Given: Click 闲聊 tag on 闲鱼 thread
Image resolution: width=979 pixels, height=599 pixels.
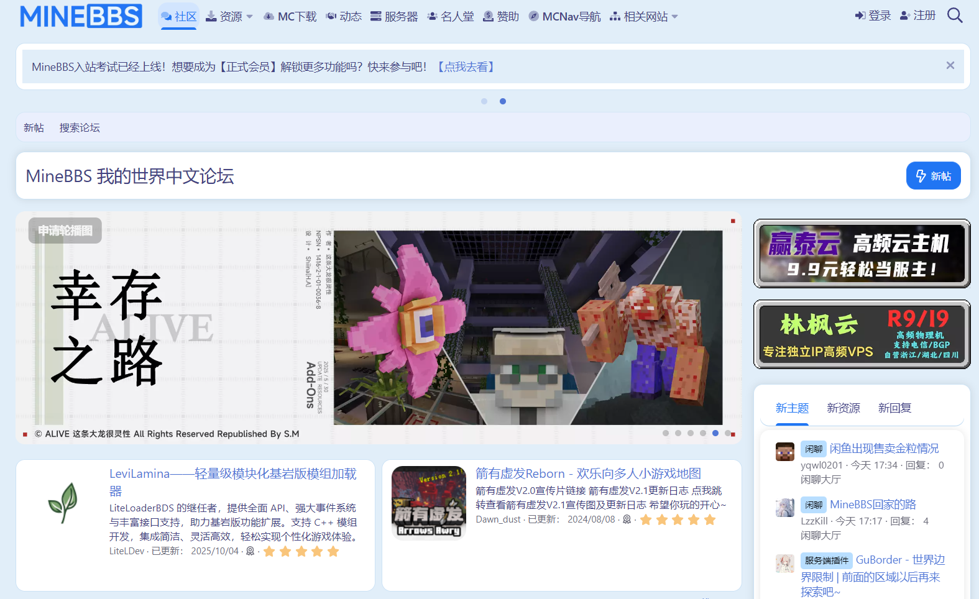Looking at the screenshot, I should (x=813, y=449).
